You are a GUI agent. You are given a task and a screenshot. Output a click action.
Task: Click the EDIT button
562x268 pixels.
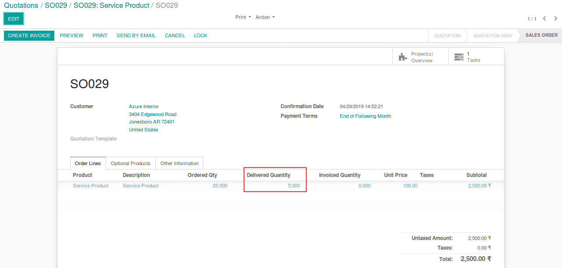tap(14, 19)
